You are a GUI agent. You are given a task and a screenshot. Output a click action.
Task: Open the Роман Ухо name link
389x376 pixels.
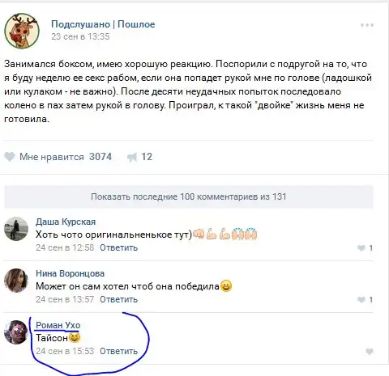click(58, 325)
